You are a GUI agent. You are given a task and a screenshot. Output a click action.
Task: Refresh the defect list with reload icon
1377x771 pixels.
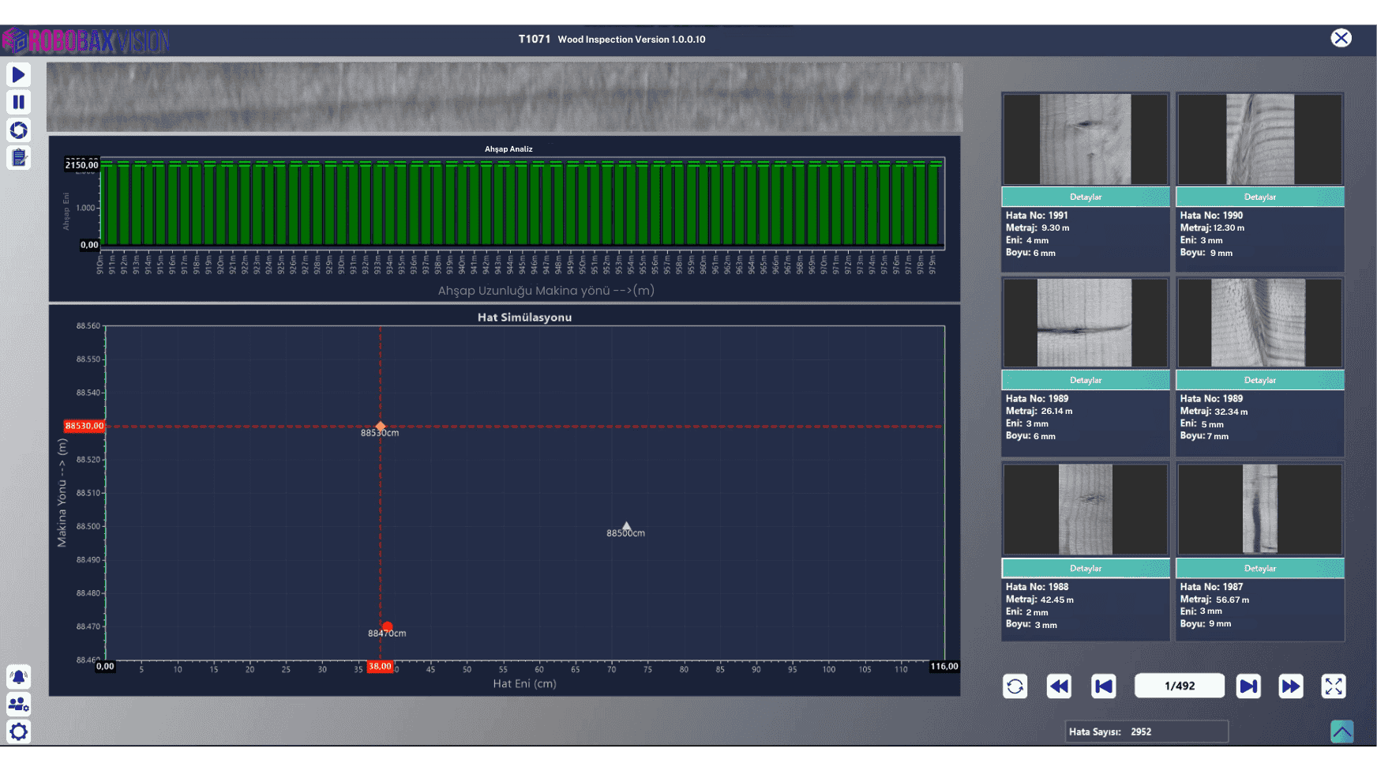[x=1015, y=686]
